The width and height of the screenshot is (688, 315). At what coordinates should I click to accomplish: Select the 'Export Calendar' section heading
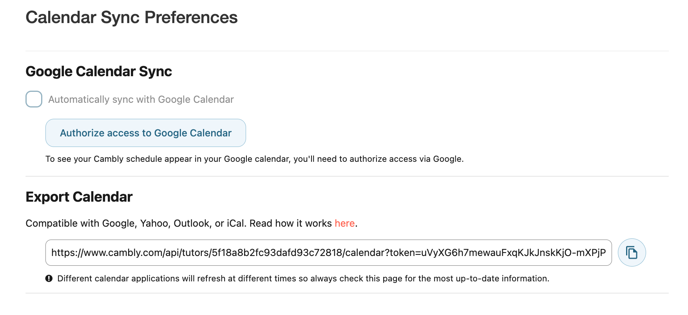(79, 197)
